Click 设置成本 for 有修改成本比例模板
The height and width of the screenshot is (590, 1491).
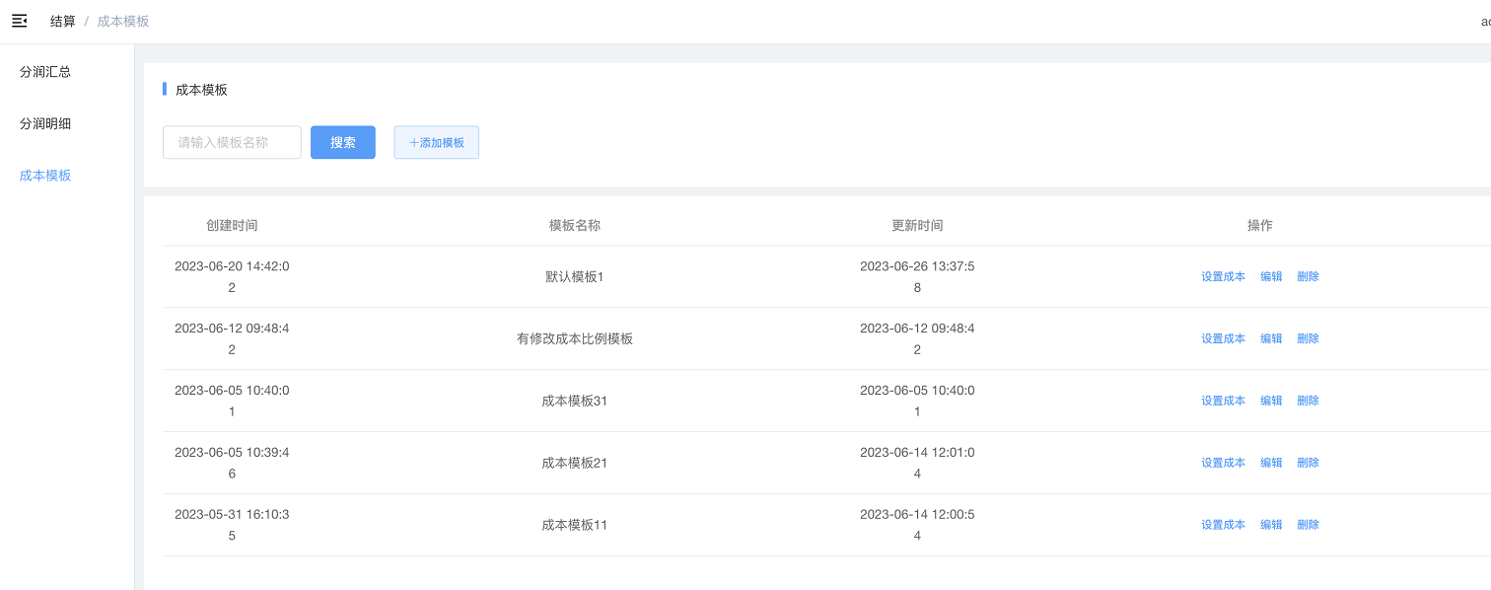pyautogui.click(x=1223, y=338)
